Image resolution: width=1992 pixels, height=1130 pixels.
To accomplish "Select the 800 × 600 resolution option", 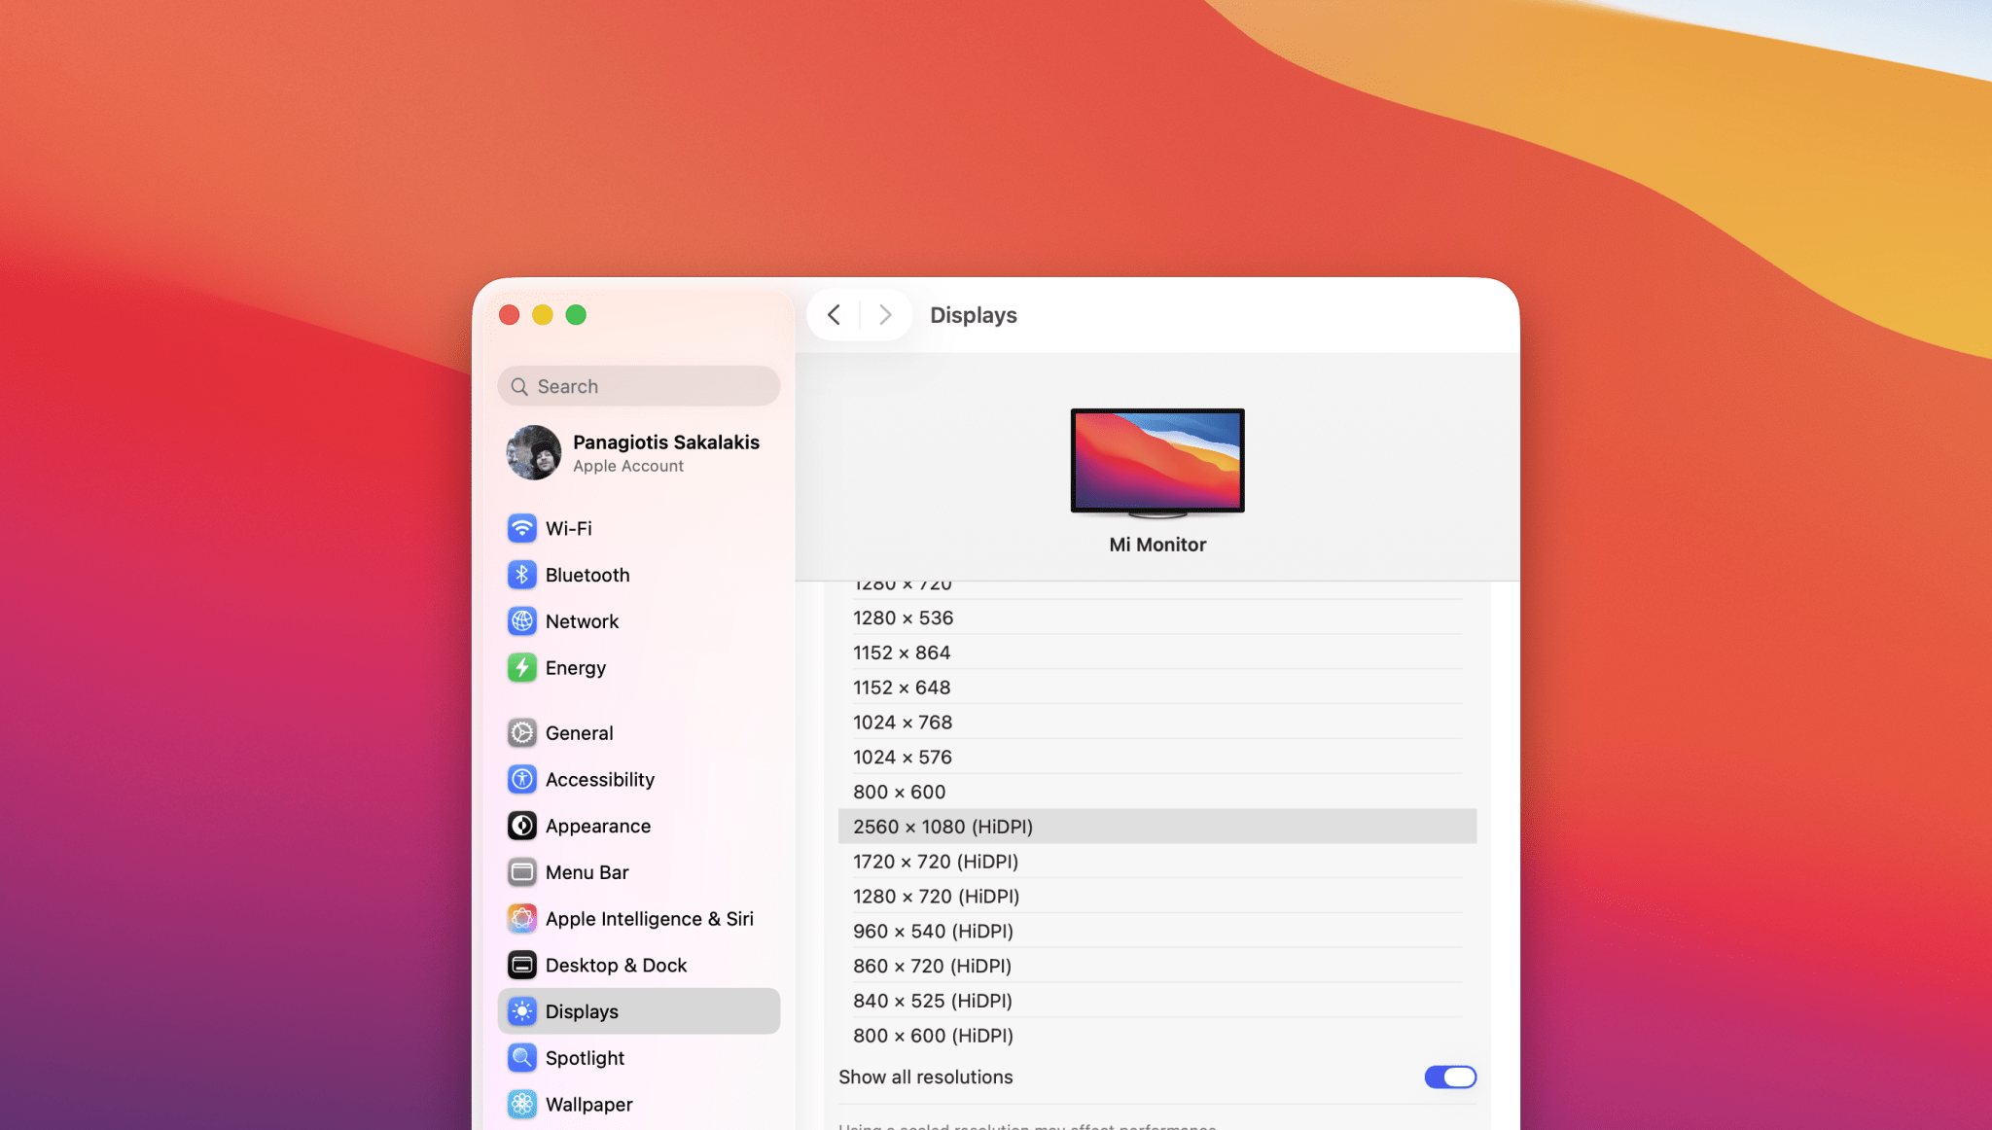I will tap(899, 792).
